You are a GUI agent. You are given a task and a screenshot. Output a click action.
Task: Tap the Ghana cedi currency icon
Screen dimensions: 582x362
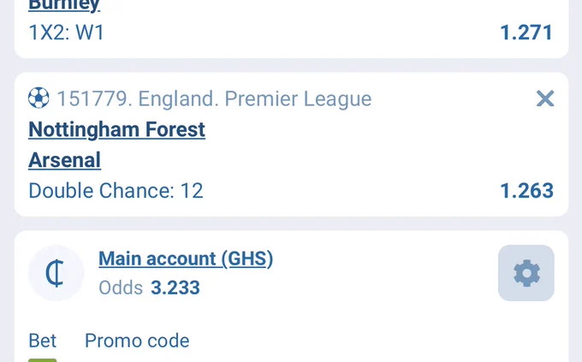click(56, 273)
